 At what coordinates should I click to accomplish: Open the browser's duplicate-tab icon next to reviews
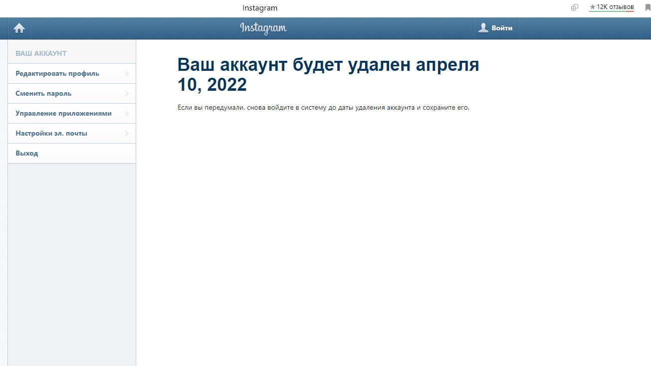[575, 7]
